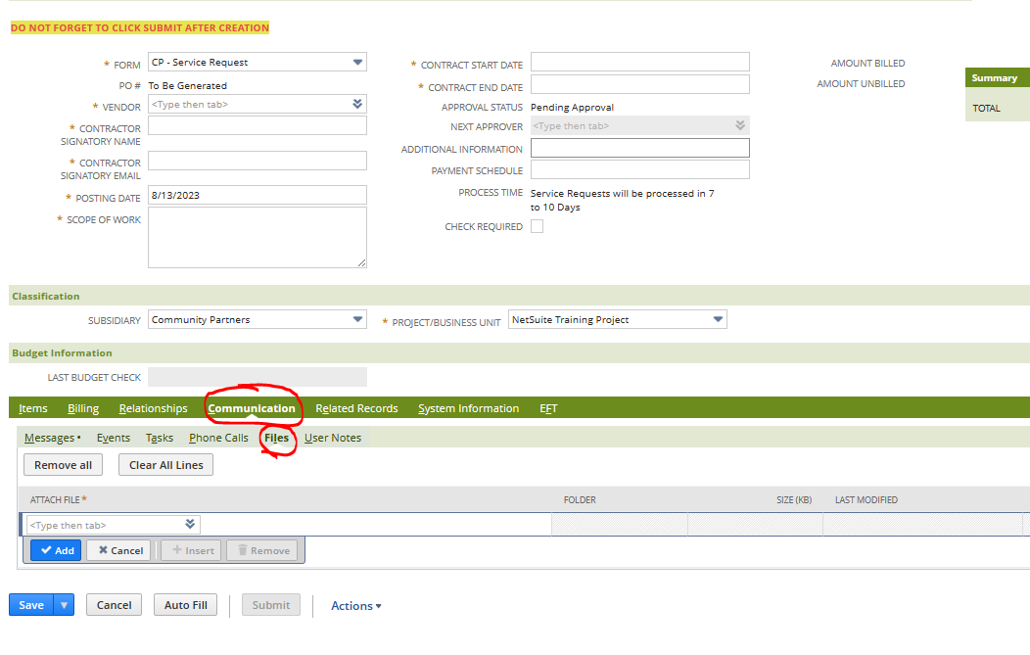The image size is (1030, 655).
Task: Click the Add button with checkmark
Action: coord(56,550)
